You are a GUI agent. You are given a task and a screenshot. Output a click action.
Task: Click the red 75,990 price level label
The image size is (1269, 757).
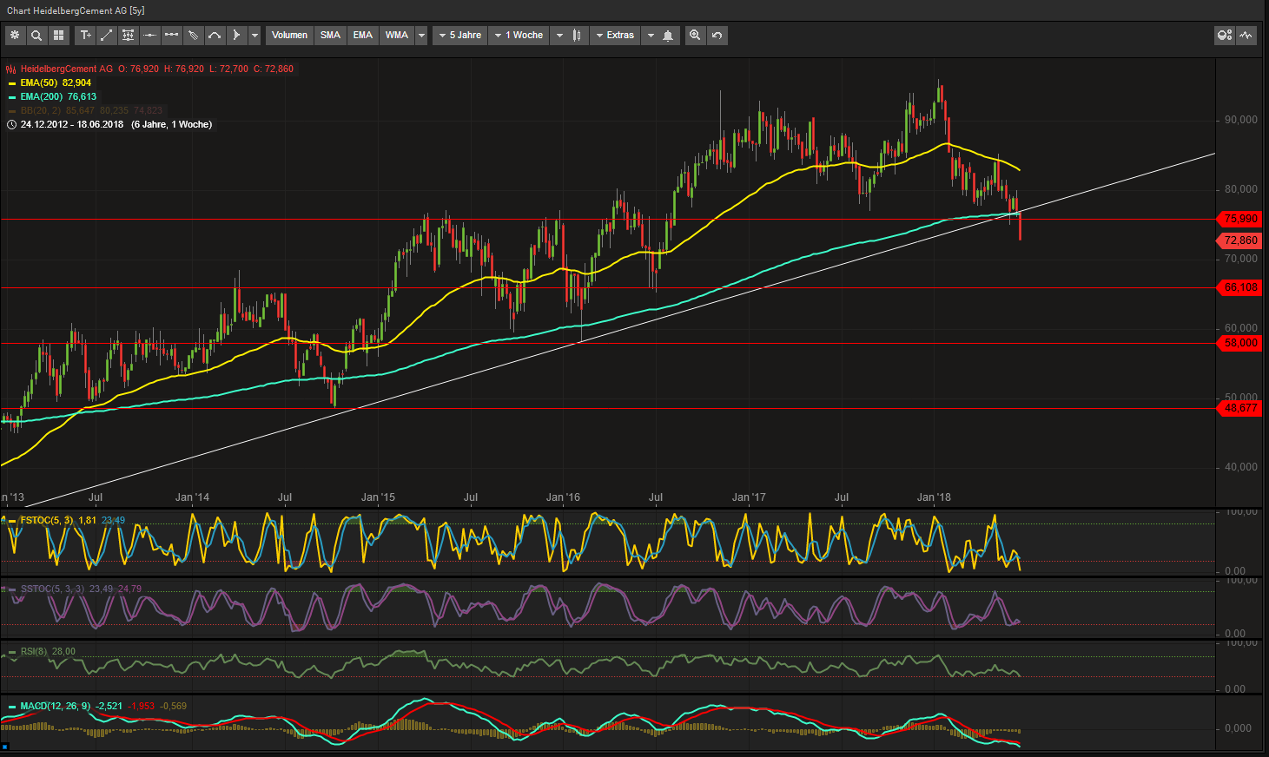pos(1240,219)
